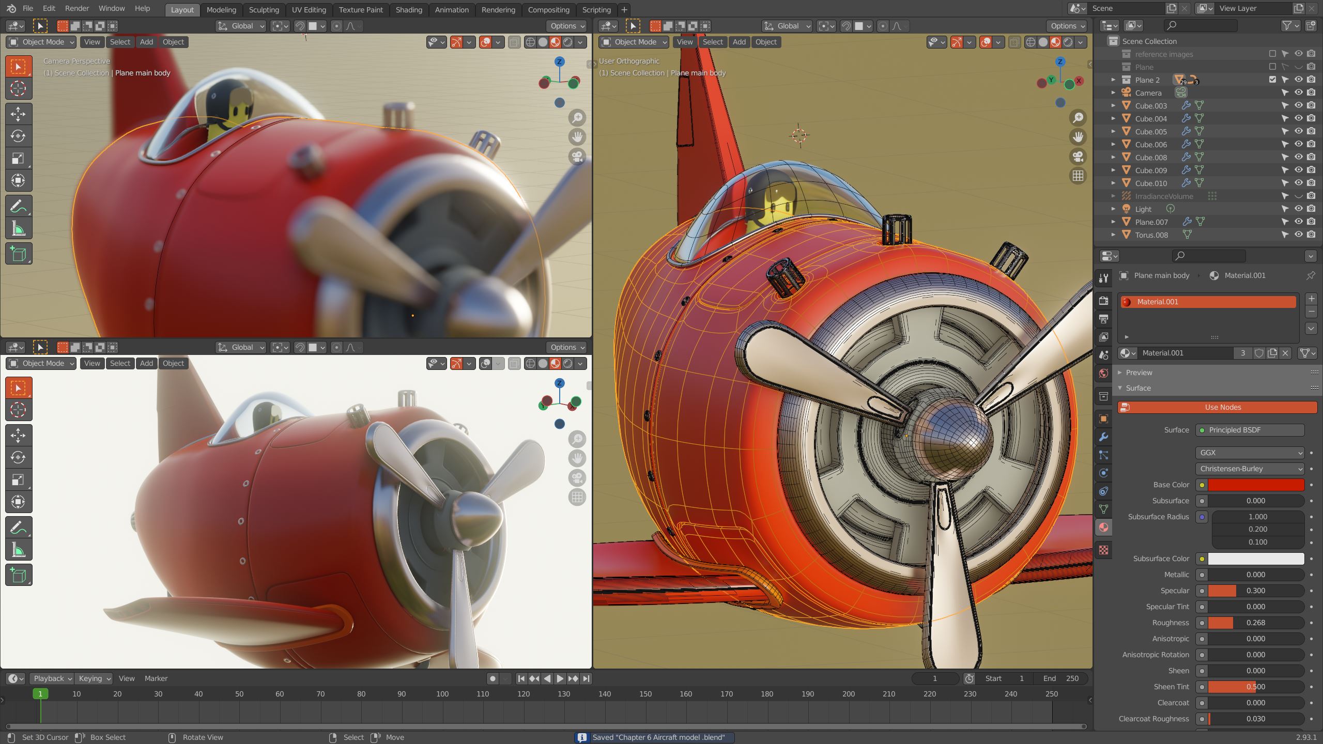Open the GGX distribution dropdown
This screenshot has width=1323, height=744.
(x=1250, y=453)
